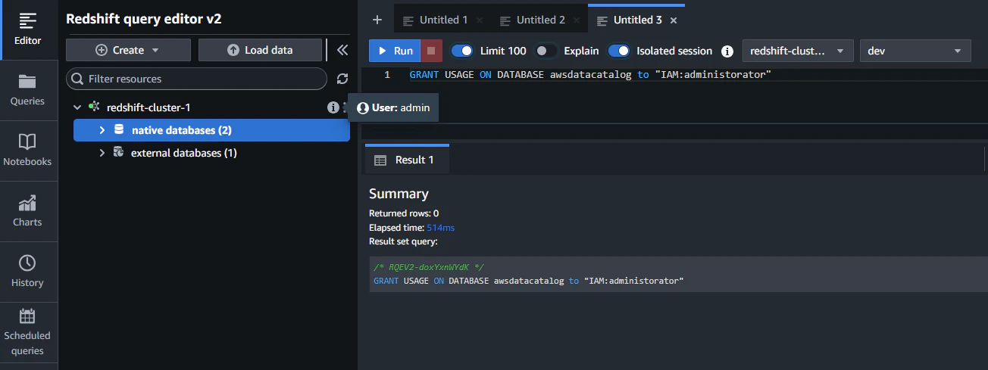Click the RQEV2 comment in result query

click(429, 267)
